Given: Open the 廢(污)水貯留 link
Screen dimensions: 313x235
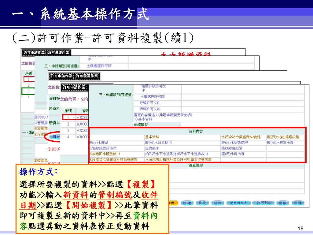Looking at the screenshot, I should coord(99,143).
